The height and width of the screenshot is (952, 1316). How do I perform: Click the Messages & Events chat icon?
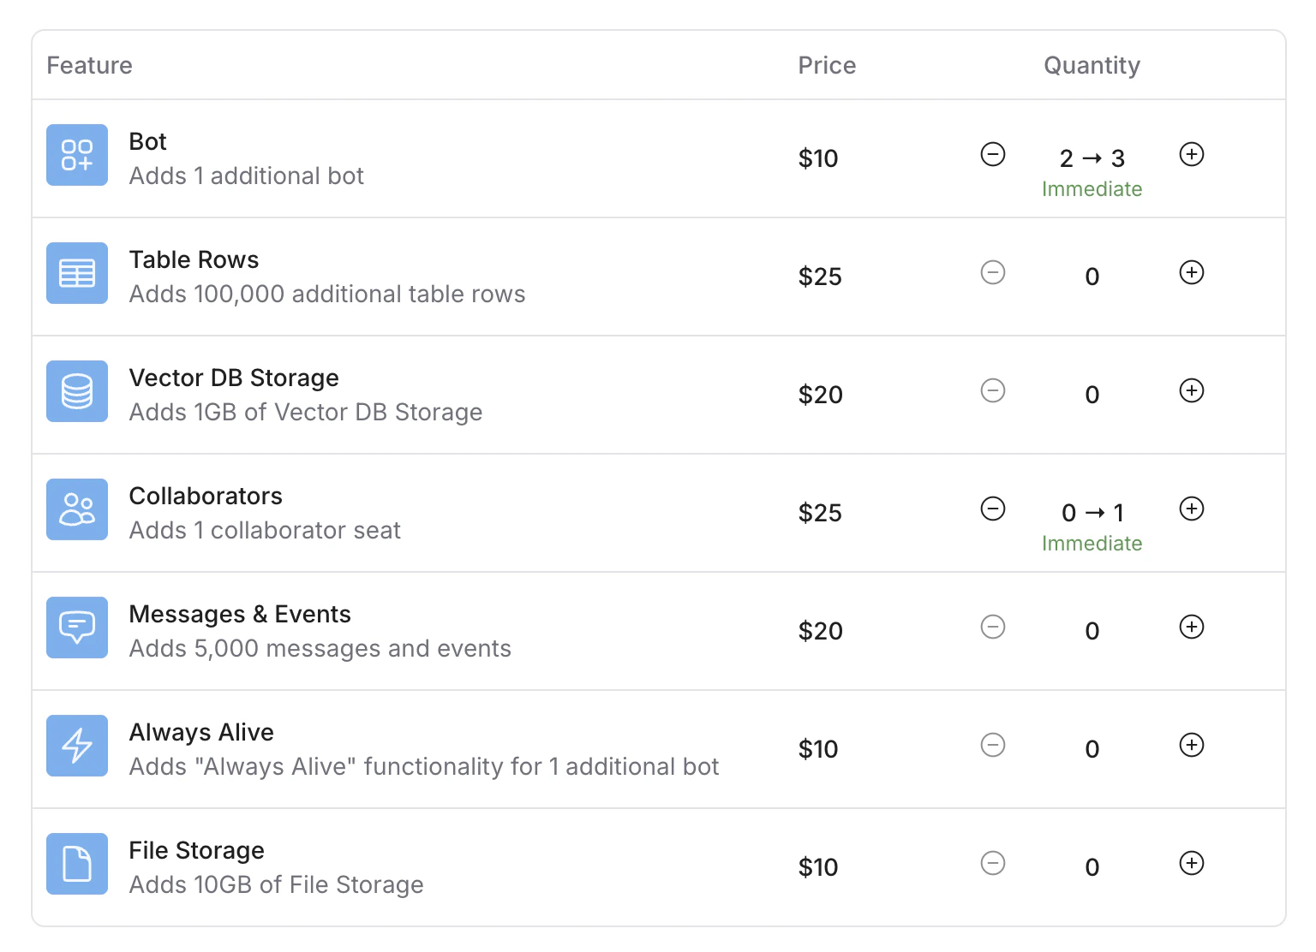pyautogui.click(x=77, y=628)
